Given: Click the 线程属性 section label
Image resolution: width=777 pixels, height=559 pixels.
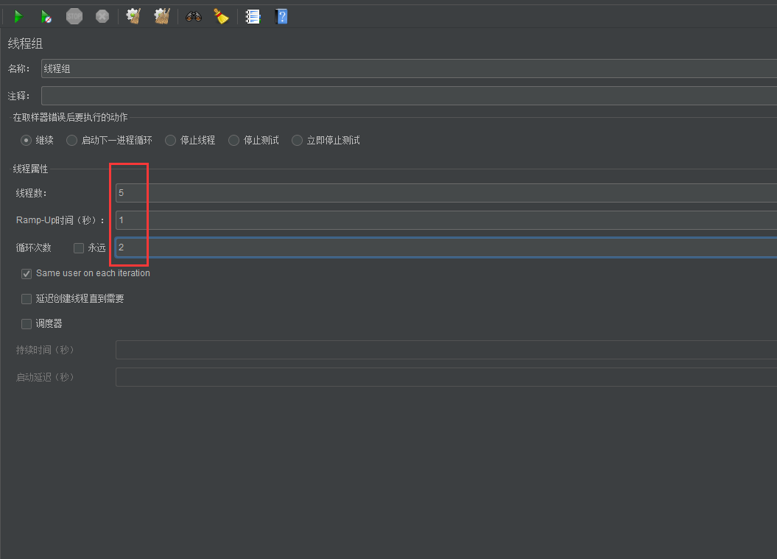Looking at the screenshot, I should coord(30,169).
